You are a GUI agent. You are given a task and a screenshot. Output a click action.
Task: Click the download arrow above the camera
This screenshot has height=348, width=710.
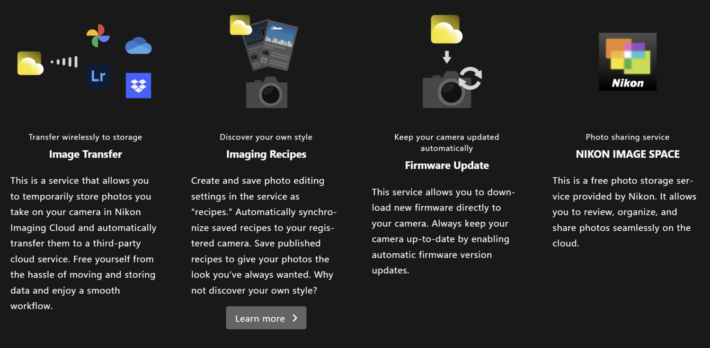pyautogui.click(x=447, y=57)
